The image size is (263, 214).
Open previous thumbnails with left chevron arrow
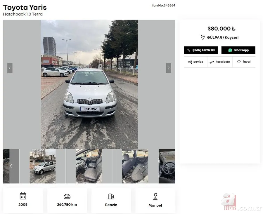pyautogui.click(x=11, y=166)
